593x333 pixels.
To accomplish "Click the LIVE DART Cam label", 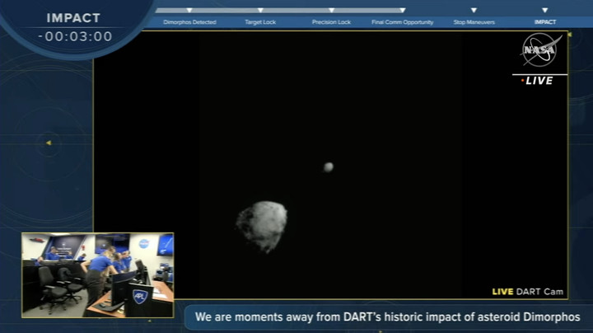I will (528, 292).
